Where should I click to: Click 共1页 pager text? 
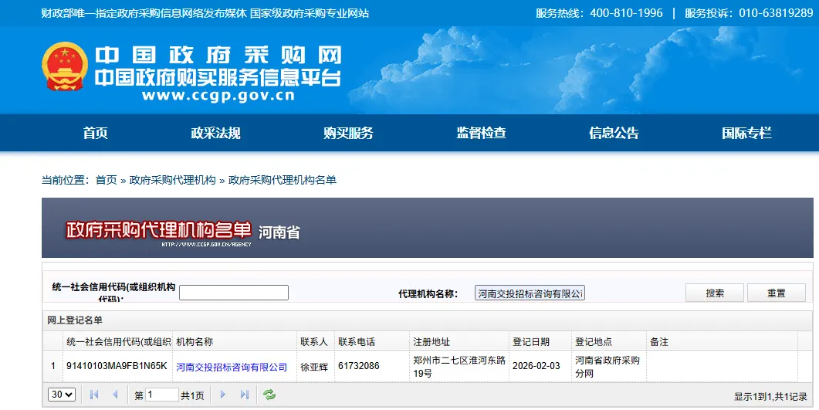[x=192, y=396]
